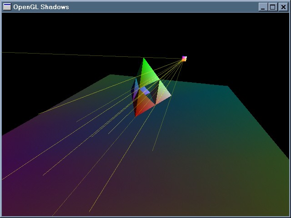Image resolution: width=291 pixels, height=218 pixels.
Task: Click the OpenGL Shadows title bar text
Action: [41, 7]
